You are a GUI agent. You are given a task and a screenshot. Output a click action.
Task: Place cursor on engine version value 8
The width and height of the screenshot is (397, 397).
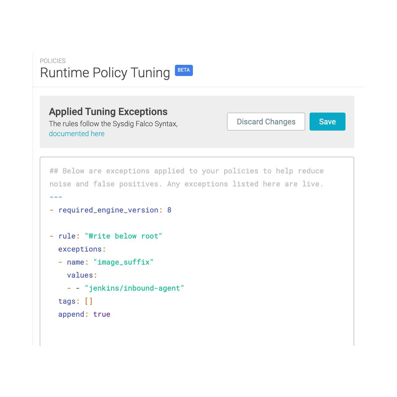169,210
